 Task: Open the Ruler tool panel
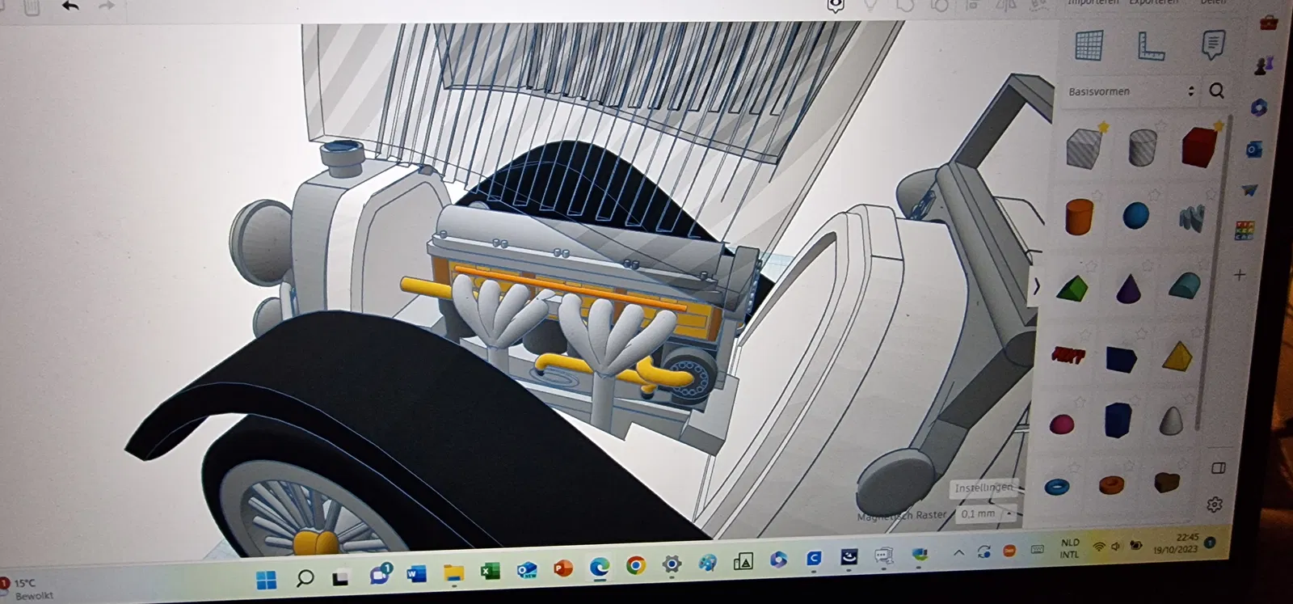[1151, 45]
